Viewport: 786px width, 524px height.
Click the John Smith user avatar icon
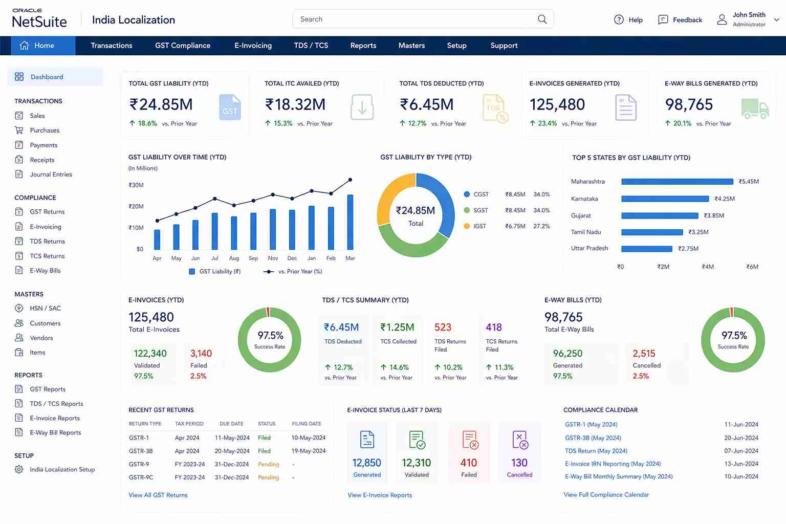coord(722,19)
